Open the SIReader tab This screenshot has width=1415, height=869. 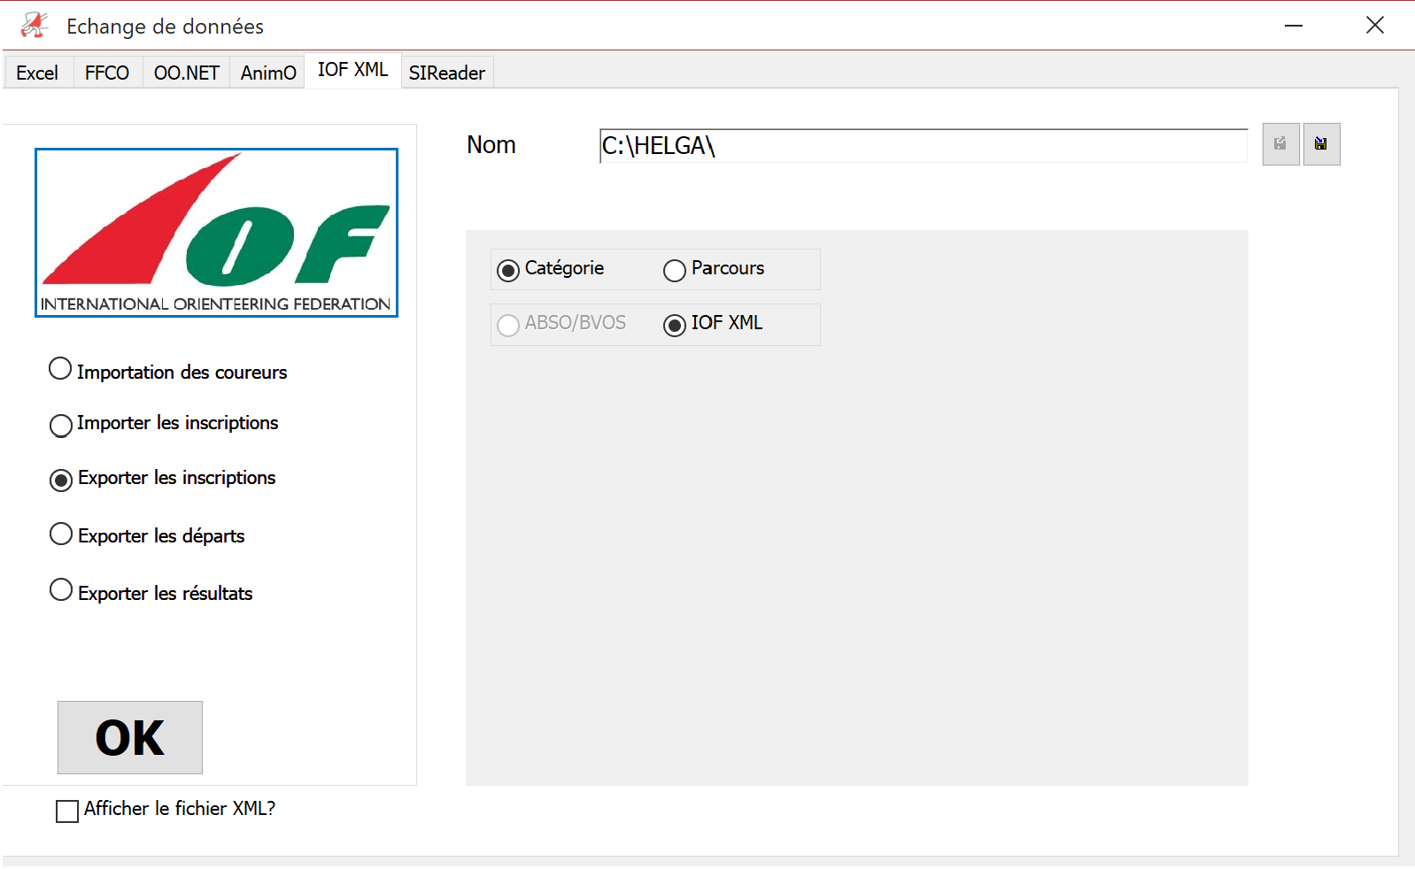tap(447, 73)
